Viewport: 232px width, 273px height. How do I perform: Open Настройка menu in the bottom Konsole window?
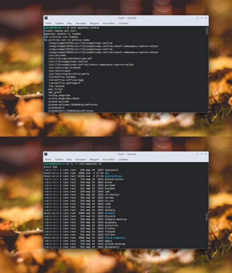[108, 159]
